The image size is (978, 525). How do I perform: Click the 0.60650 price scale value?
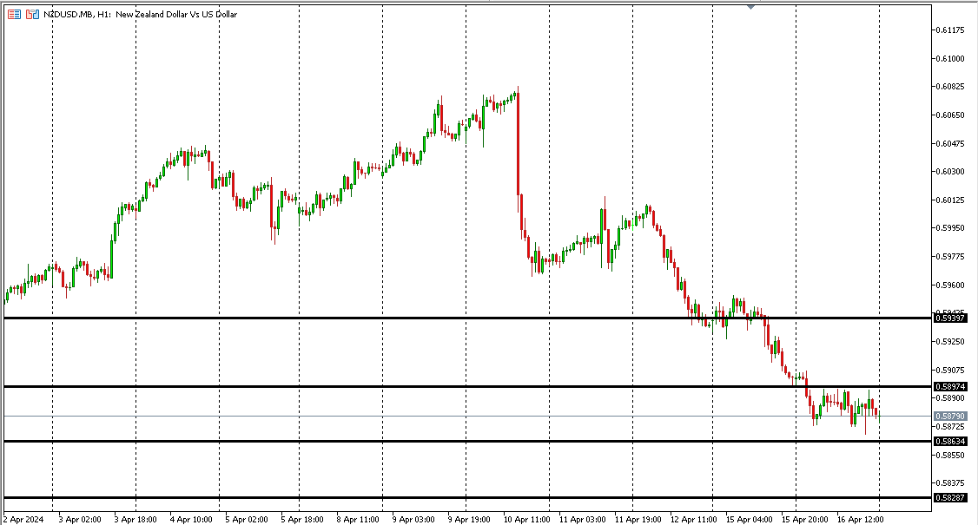[x=950, y=115]
